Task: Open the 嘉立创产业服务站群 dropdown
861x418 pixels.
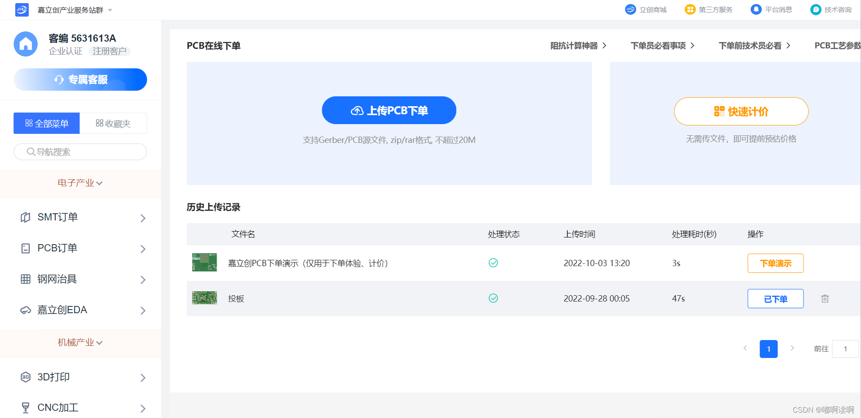Action: coord(74,10)
